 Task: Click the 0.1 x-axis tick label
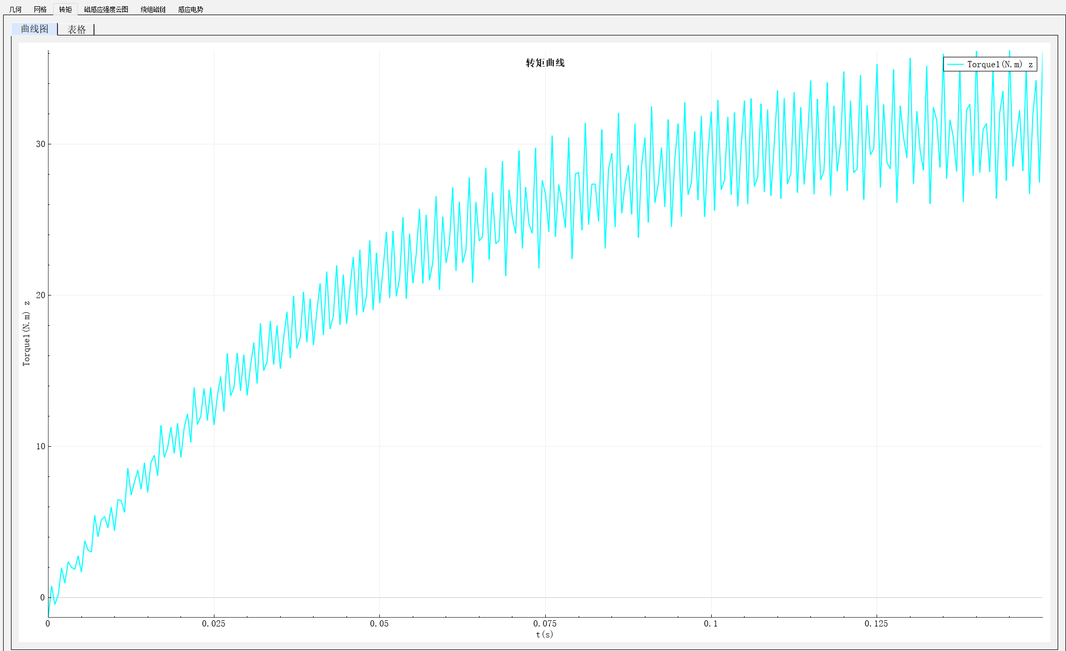tap(711, 623)
